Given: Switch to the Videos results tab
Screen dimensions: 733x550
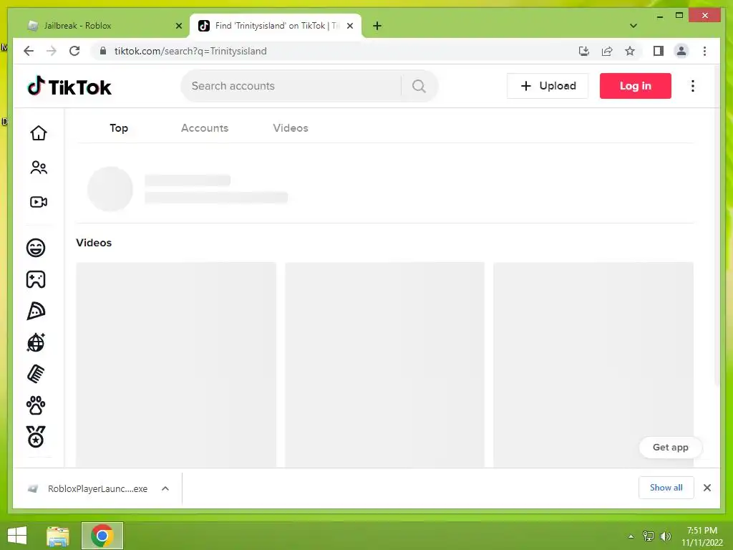Looking at the screenshot, I should 291,128.
